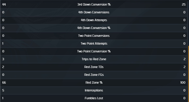Click the 3rd Down Conversion % row label

94,4
